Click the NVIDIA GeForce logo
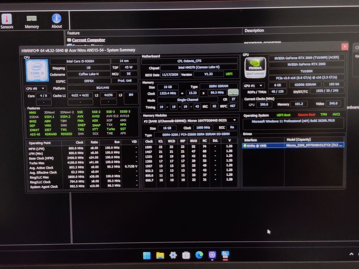 [x=255, y=67]
